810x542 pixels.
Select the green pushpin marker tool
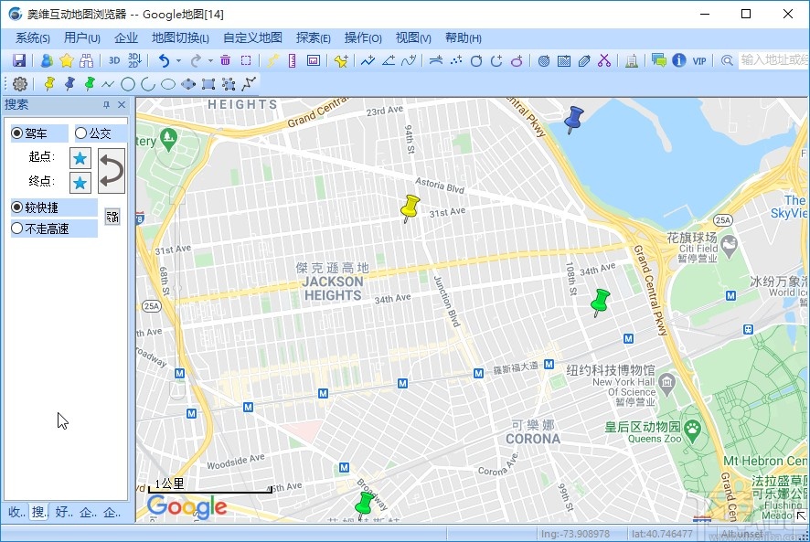89,83
